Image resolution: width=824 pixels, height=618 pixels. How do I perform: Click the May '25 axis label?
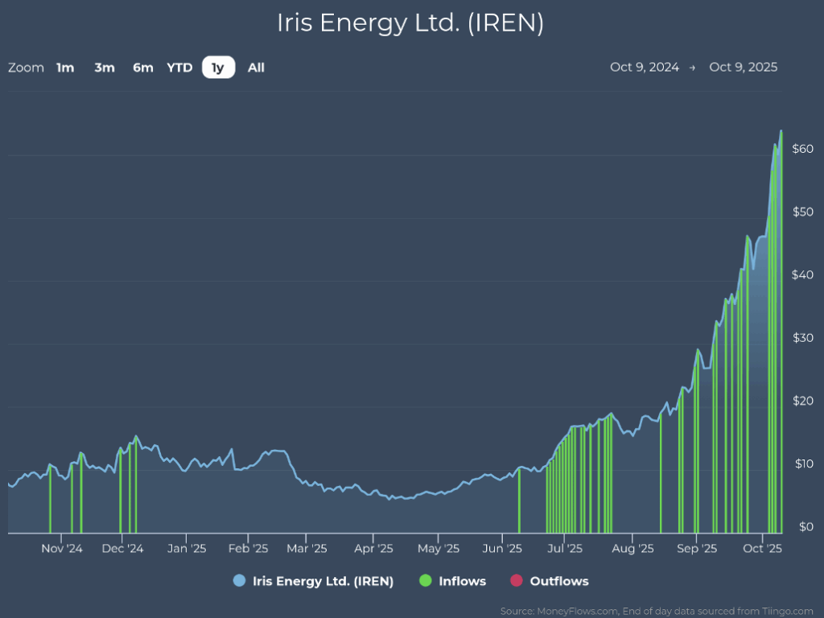tap(439, 549)
